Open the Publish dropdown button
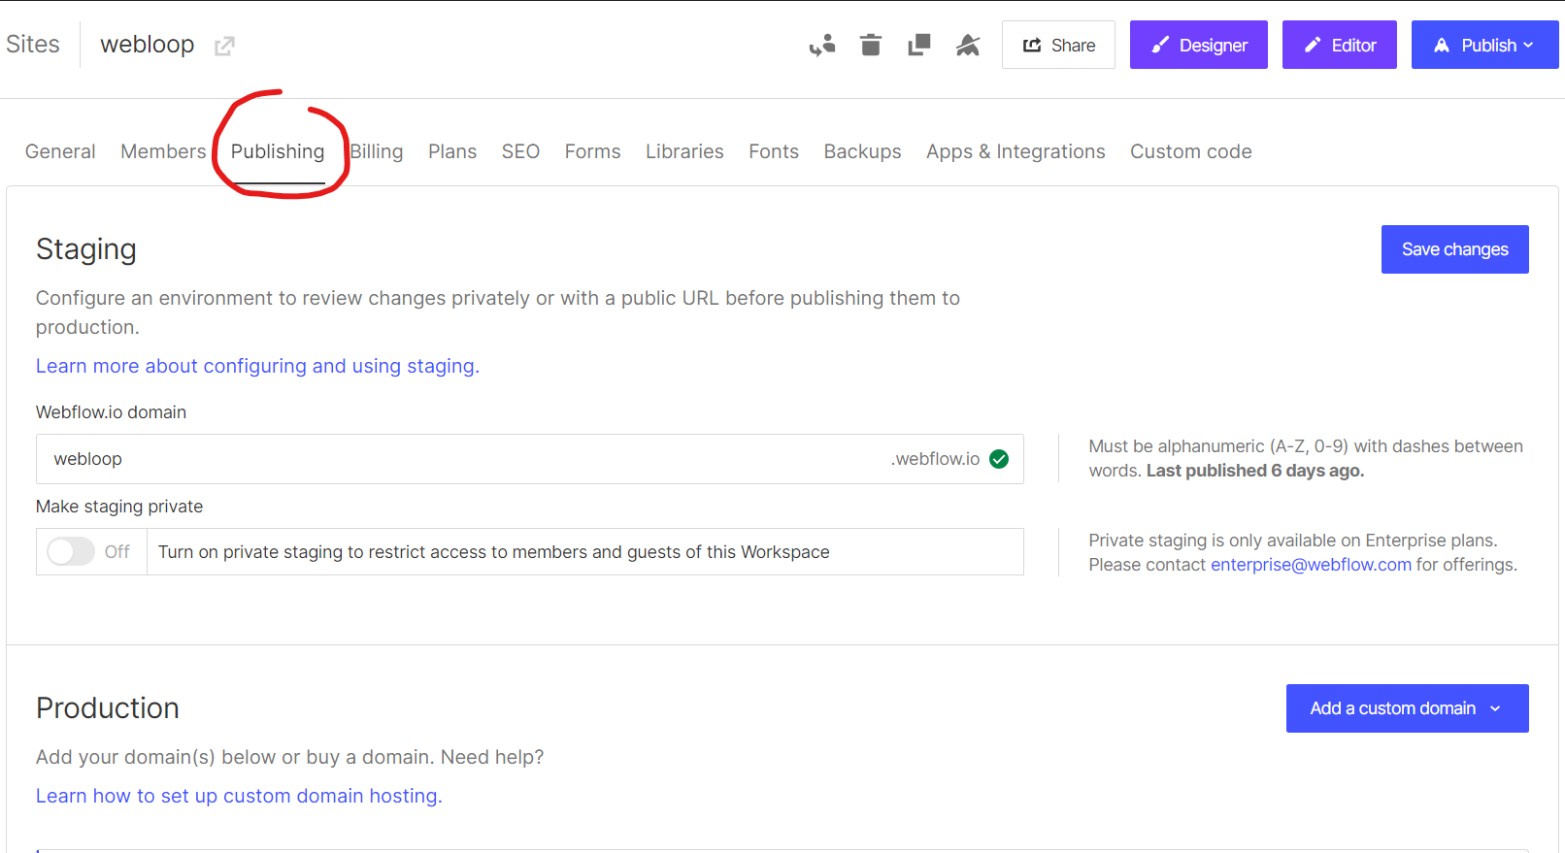Screen dimensions: 1565x853 (x=1484, y=45)
